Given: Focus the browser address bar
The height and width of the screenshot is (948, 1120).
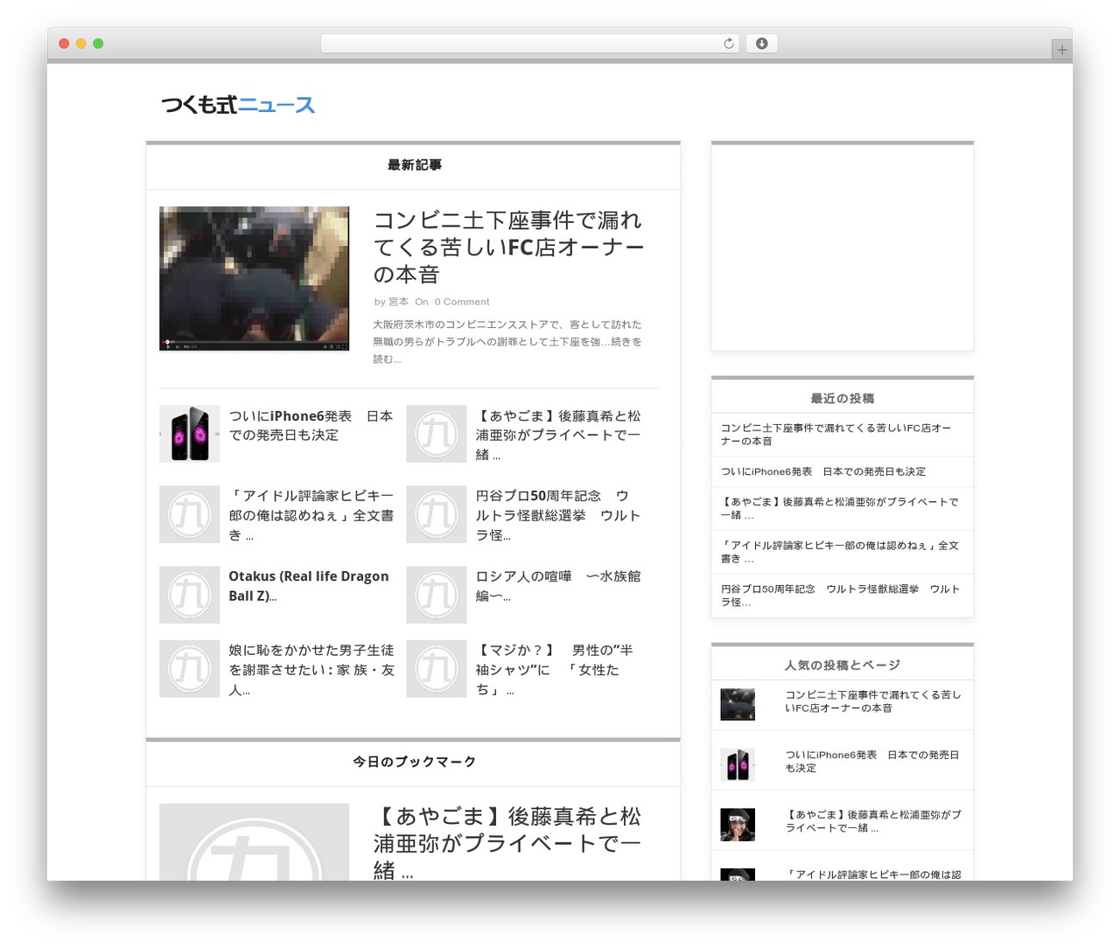Looking at the screenshot, I should (529, 44).
